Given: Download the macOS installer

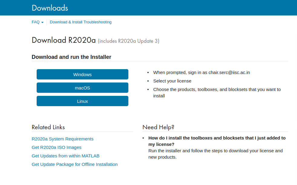Looking at the screenshot, I should coord(82,88).
